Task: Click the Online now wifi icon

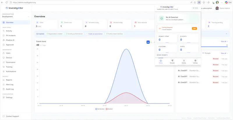Action: pyautogui.click(x=62, y=23)
